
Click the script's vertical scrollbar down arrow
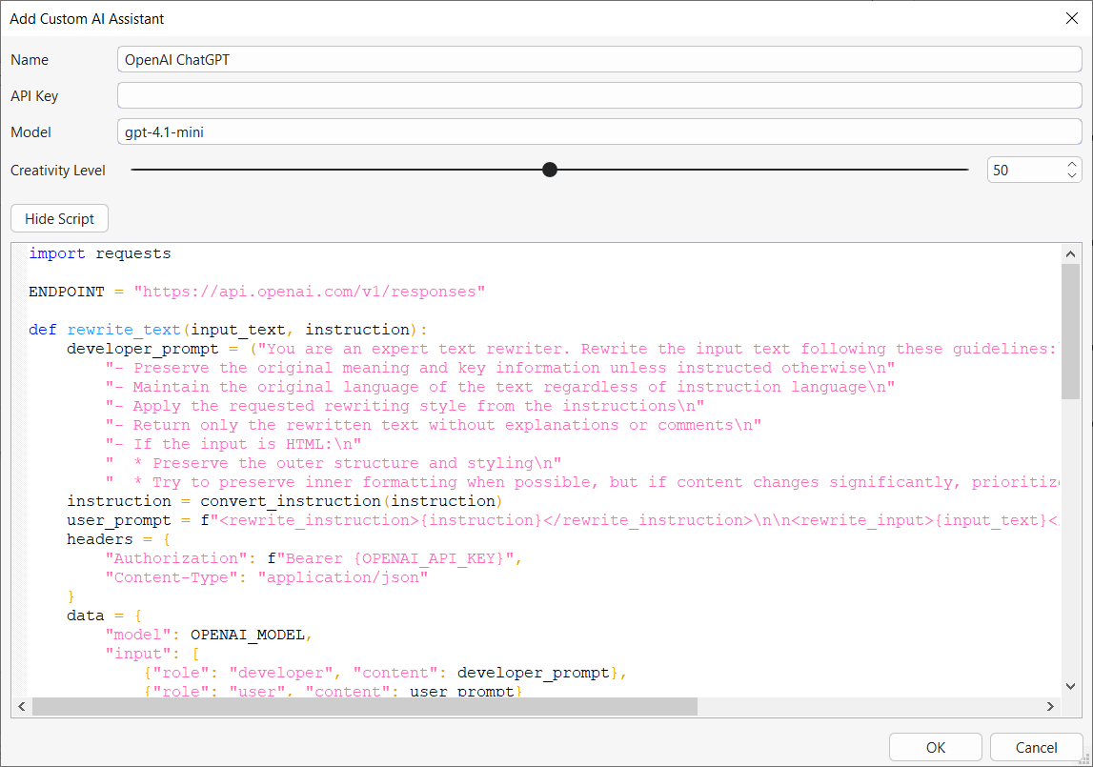click(1072, 686)
